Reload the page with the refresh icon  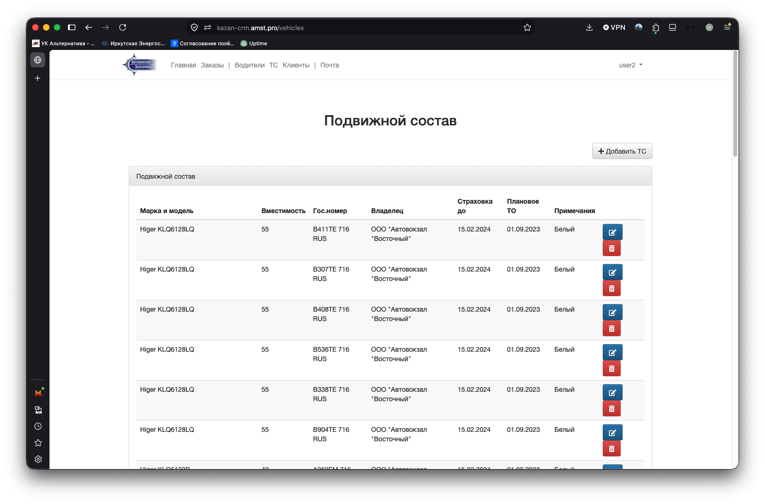coord(123,27)
